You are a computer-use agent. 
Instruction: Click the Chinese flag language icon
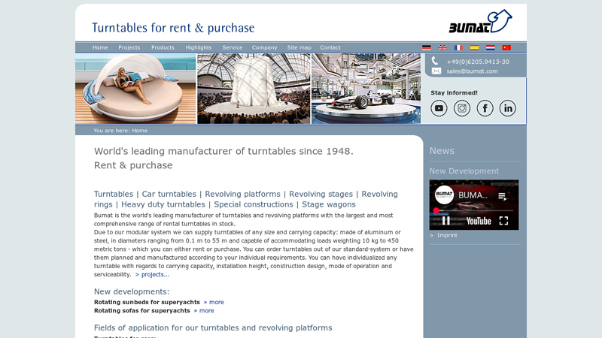pos(506,47)
